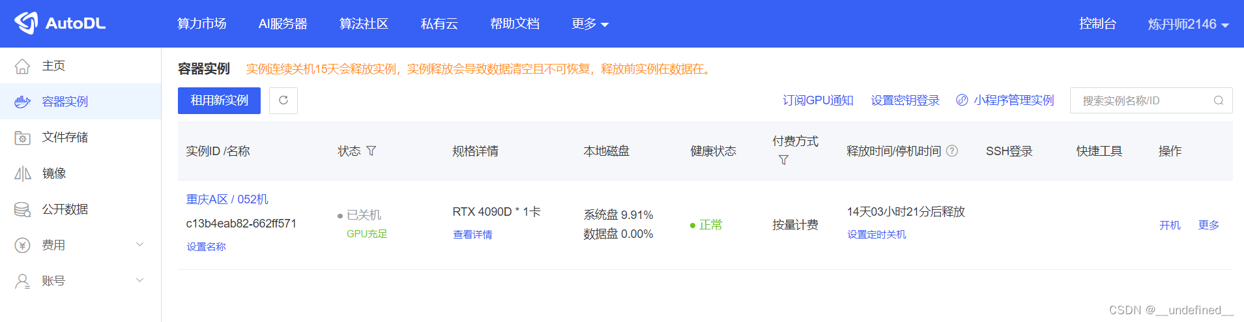Image resolution: width=1244 pixels, height=322 pixels.
Task: Open the 状态 column filter icon
Action: (371, 151)
